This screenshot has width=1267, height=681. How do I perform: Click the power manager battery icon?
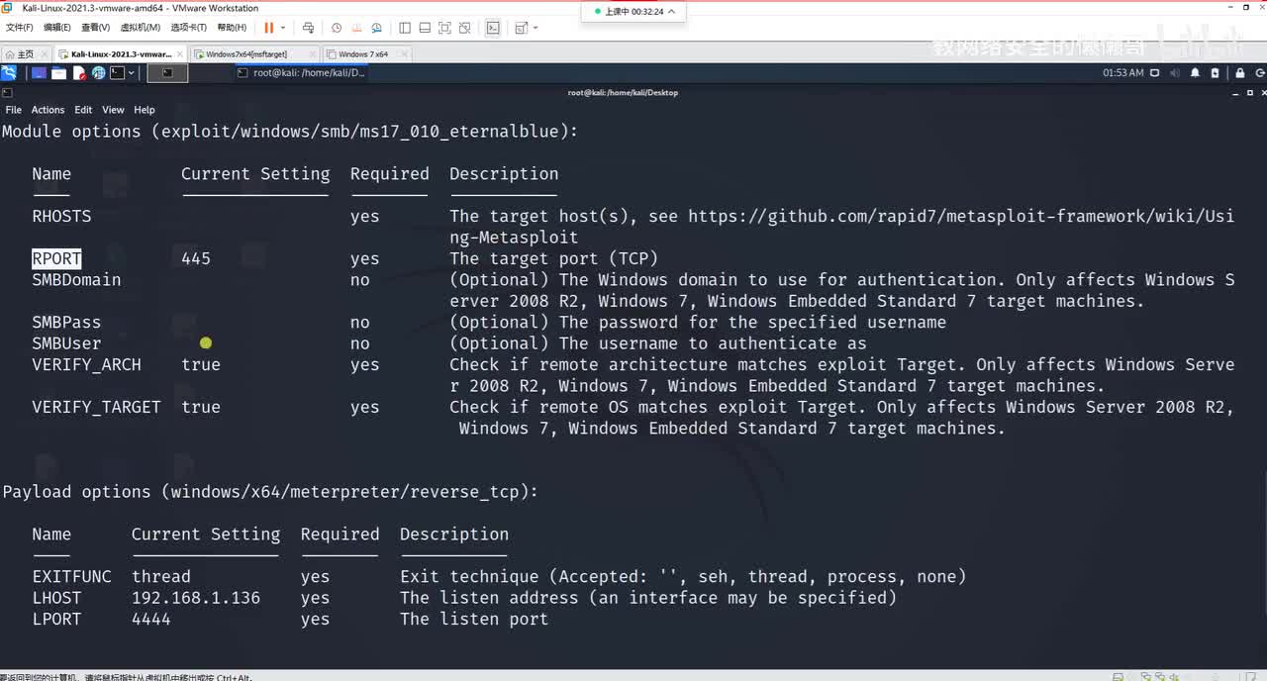[x=1217, y=73]
